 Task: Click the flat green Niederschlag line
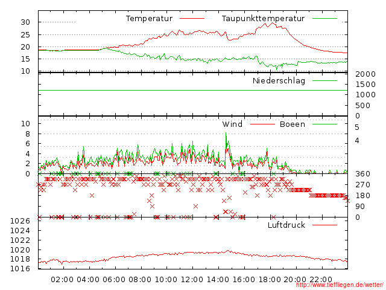193,91
